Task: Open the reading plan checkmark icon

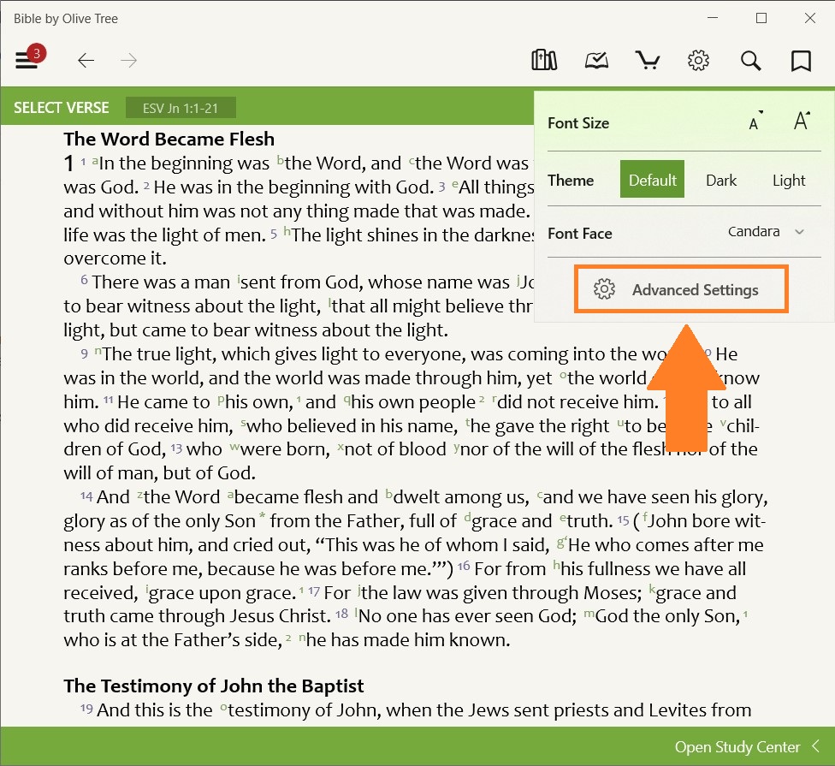Action: (x=596, y=61)
